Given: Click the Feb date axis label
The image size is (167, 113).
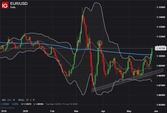Looking at the screenshot, I should [x=52, y=111].
